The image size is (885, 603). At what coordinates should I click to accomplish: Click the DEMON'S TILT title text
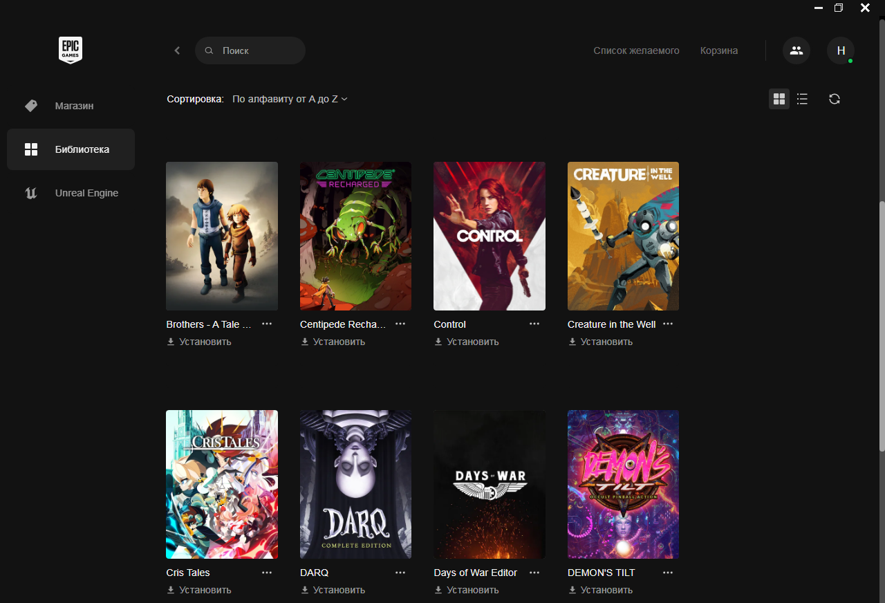602,573
